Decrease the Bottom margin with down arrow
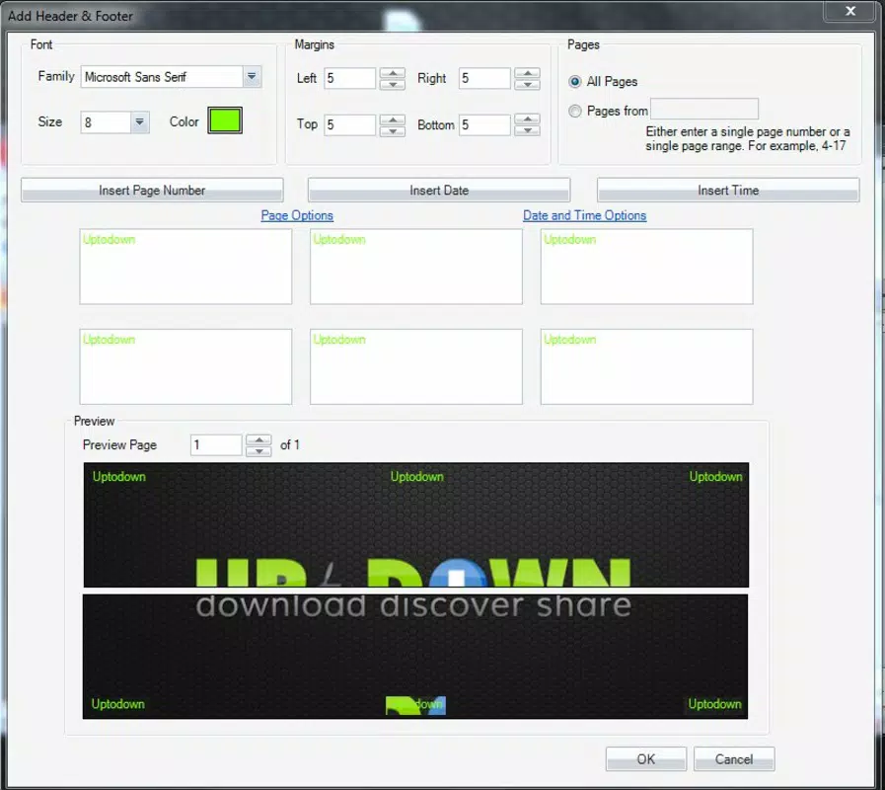Image resolution: width=885 pixels, height=790 pixels. pos(527,131)
